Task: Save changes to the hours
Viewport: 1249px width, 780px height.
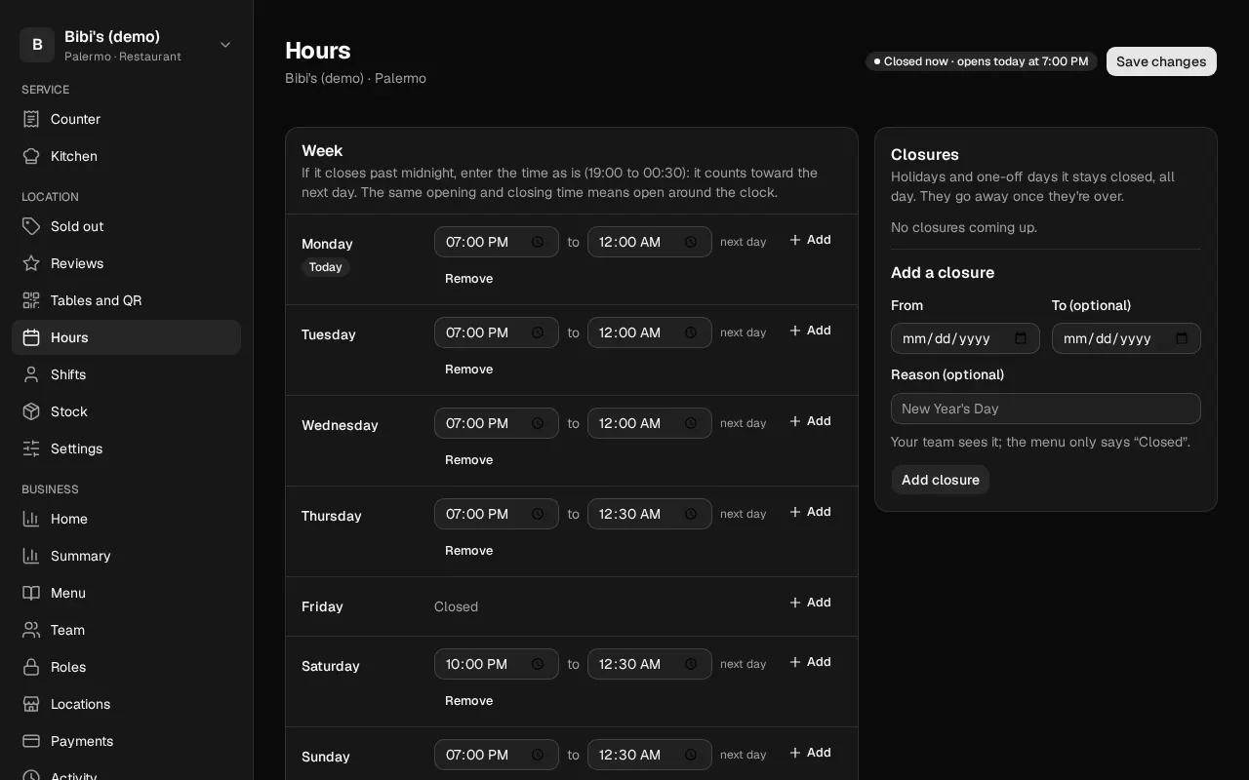Action: [1161, 61]
